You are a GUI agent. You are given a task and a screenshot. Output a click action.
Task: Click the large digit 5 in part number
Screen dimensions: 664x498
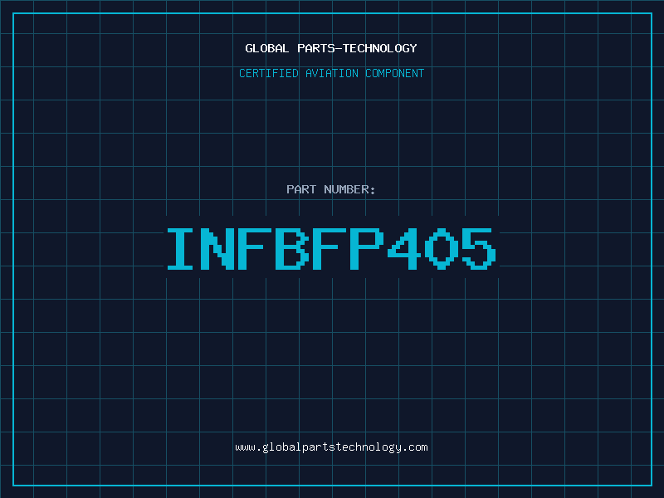(x=479, y=249)
